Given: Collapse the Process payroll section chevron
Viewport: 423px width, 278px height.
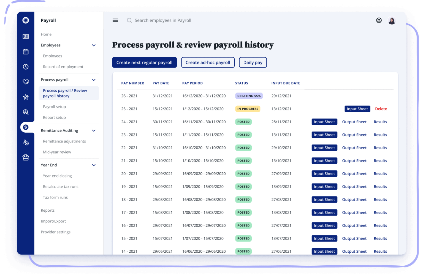Looking at the screenshot, I should point(94,80).
